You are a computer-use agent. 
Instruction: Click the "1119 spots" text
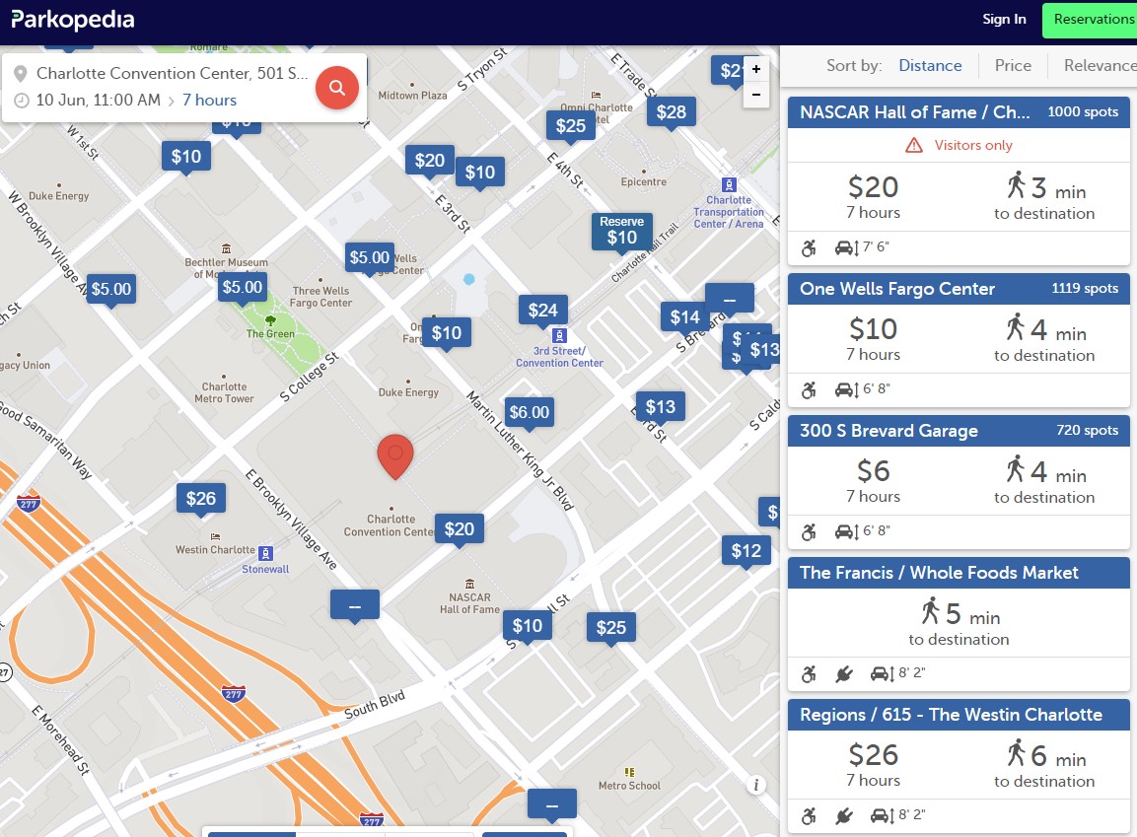tap(1085, 288)
